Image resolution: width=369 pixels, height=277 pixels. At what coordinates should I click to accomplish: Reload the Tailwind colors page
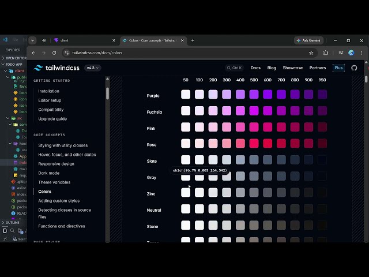tap(54, 53)
